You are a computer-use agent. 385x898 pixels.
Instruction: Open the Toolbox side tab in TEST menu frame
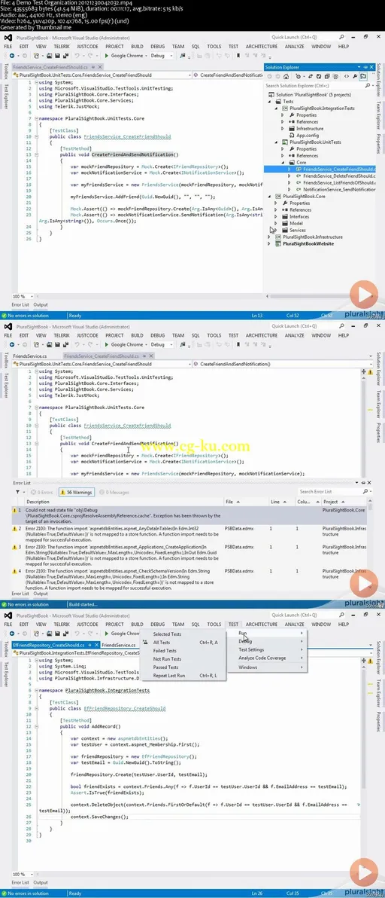pos(6,648)
